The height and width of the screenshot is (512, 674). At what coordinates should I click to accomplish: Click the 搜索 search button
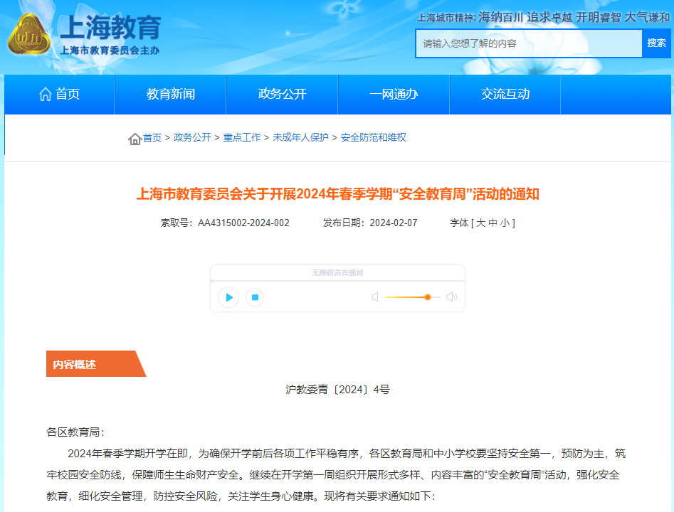click(x=656, y=43)
